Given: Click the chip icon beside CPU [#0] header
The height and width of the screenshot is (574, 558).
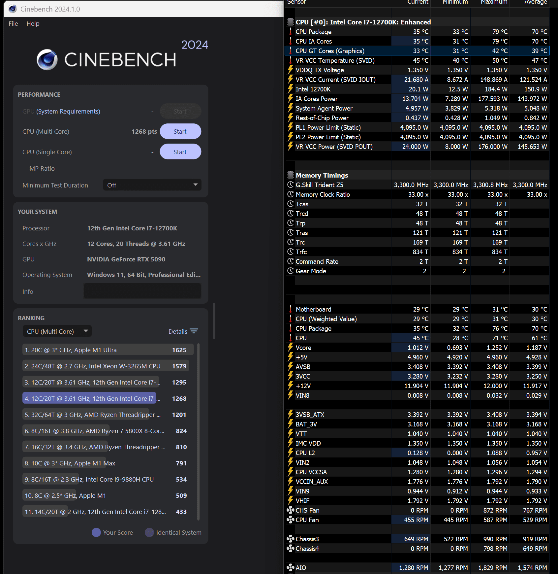Looking at the screenshot, I should pos(290,22).
